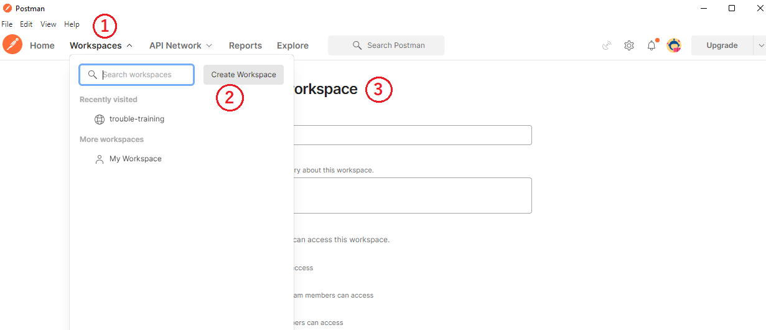This screenshot has height=330, width=766.
Task: Click the Postman logo icon
Action: (x=12, y=45)
